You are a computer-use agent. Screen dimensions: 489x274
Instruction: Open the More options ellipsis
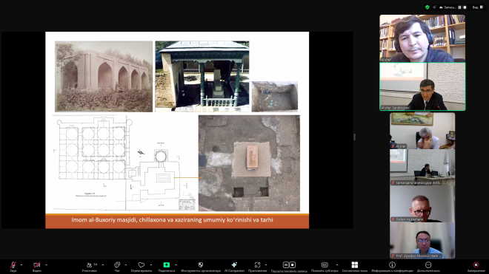[428, 265]
